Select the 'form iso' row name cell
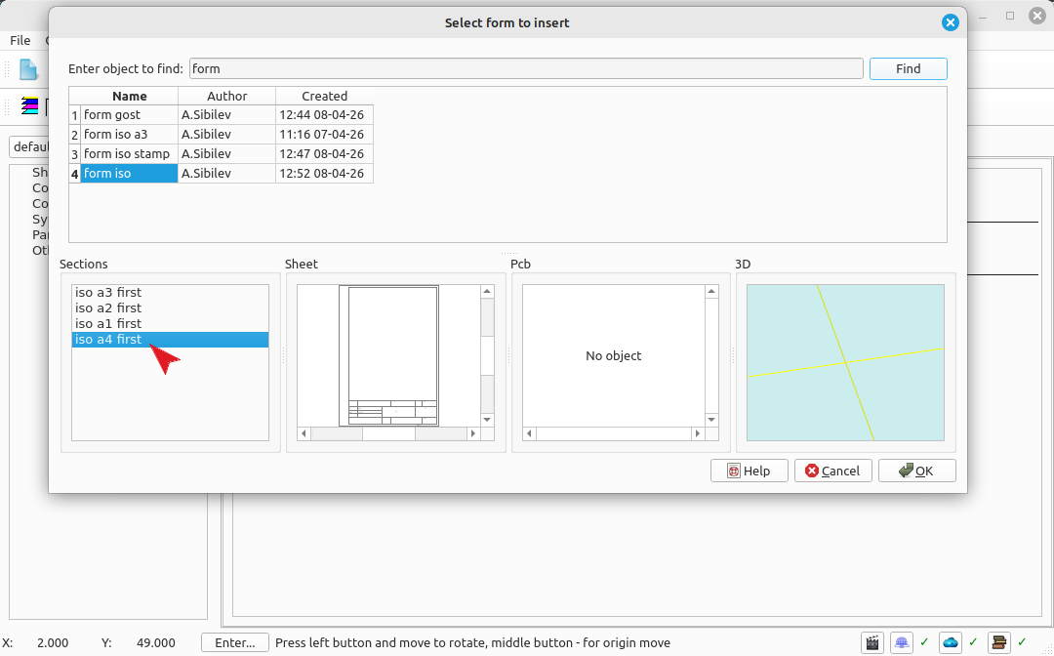The width and height of the screenshot is (1054, 656). click(x=129, y=174)
